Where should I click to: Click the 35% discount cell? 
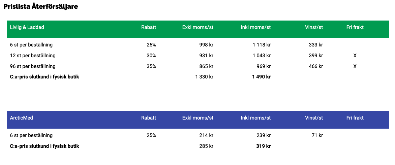pyautogui.click(x=151, y=66)
